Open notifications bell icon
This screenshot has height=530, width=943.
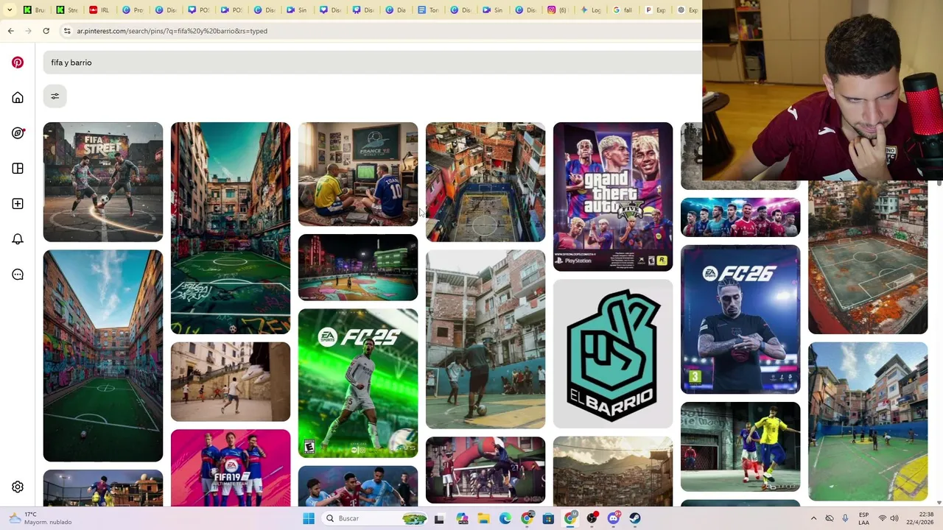[x=18, y=239]
